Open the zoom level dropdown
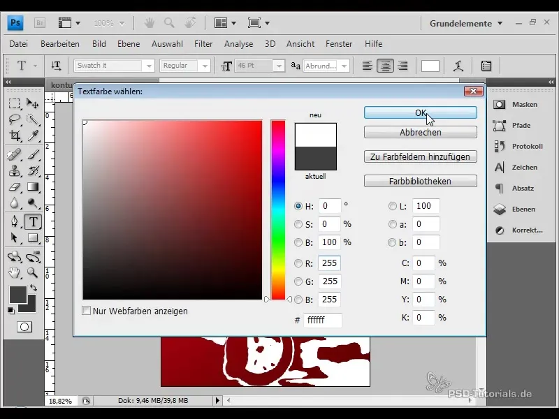 click(x=122, y=24)
